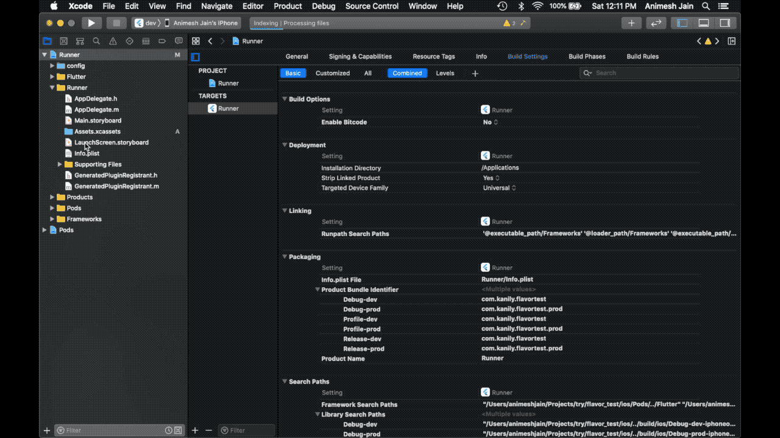
Task: Expand the config folder
Action: click(x=52, y=66)
